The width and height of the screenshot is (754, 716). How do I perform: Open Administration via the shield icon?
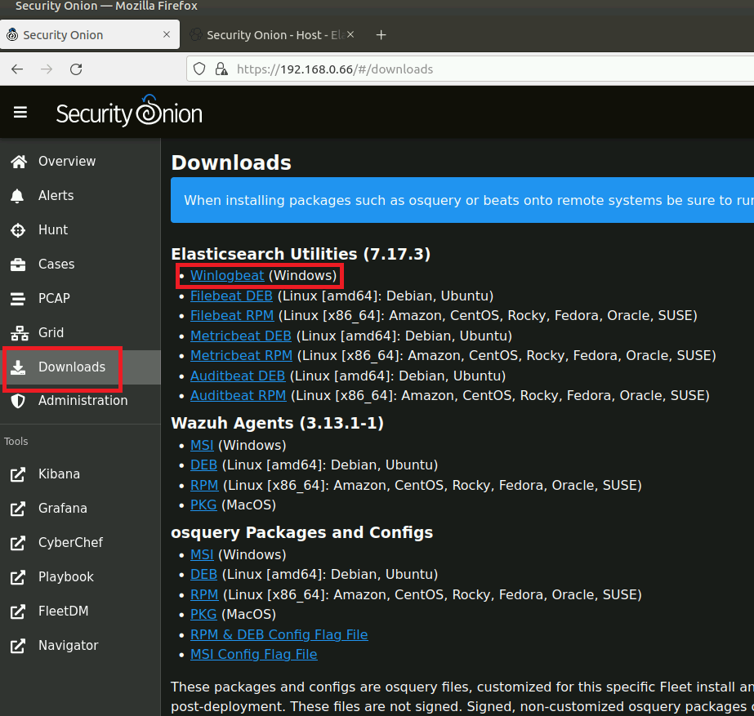(18, 400)
